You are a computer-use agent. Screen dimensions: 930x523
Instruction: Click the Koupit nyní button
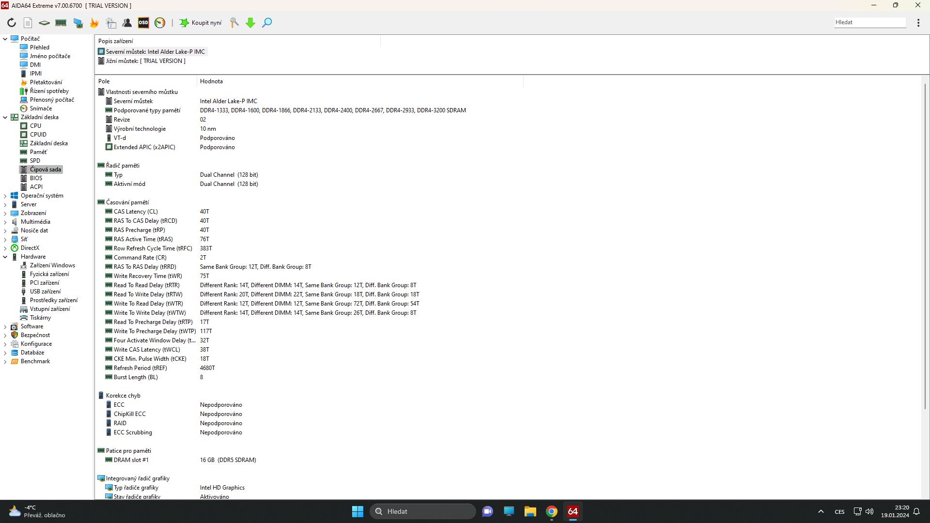(201, 23)
